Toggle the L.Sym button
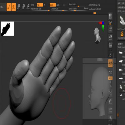The image size is (125, 125). (110, 72)
